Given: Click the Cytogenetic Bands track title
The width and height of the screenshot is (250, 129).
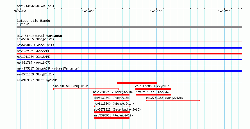Looking at the screenshot, I should point(33,21).
